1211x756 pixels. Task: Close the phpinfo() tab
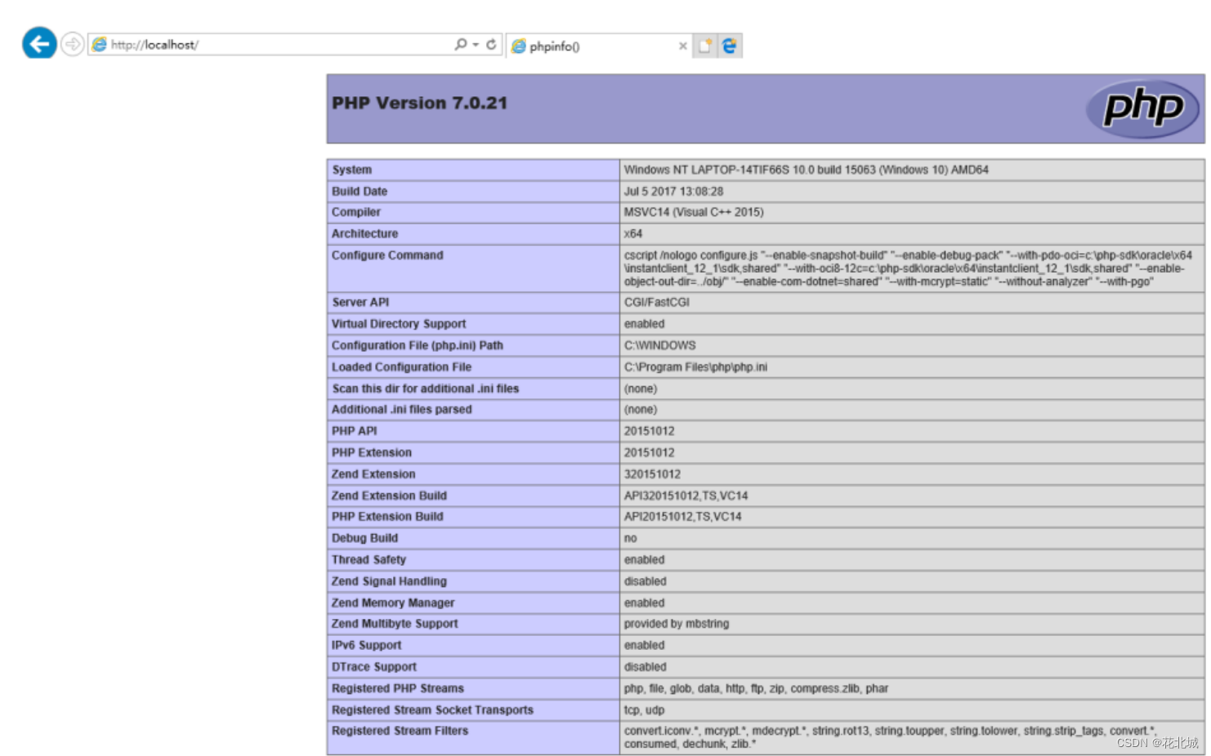(x=683, y=46)
